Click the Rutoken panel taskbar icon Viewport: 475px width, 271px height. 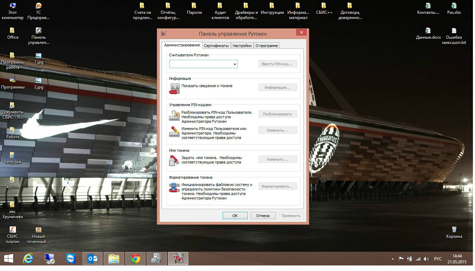coord(178,259)
